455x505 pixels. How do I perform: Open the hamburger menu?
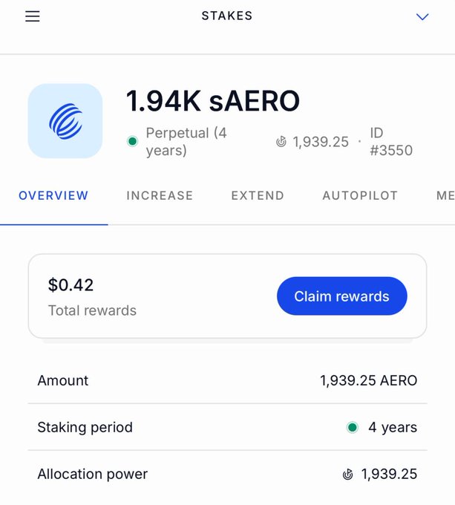coord(33,16)
